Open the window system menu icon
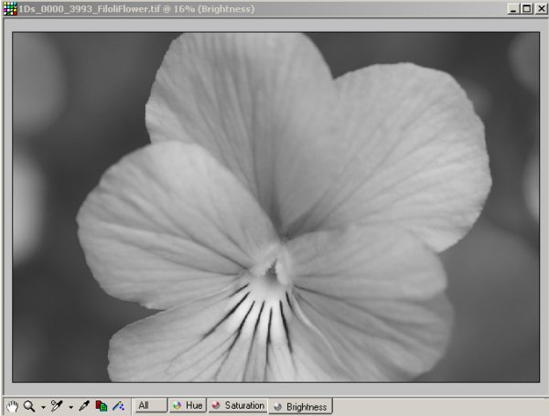The width and height of the screenshot is (549, 416). [8, 8]
